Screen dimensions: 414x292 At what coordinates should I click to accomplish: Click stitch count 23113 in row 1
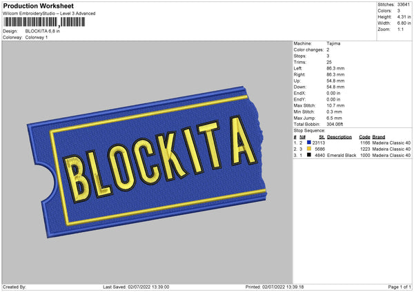[x=319, y=143]
